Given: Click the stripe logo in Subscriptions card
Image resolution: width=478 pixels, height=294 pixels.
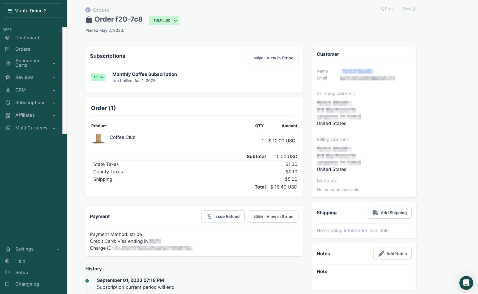Looking at the screenshot, I should click(258, 58).
